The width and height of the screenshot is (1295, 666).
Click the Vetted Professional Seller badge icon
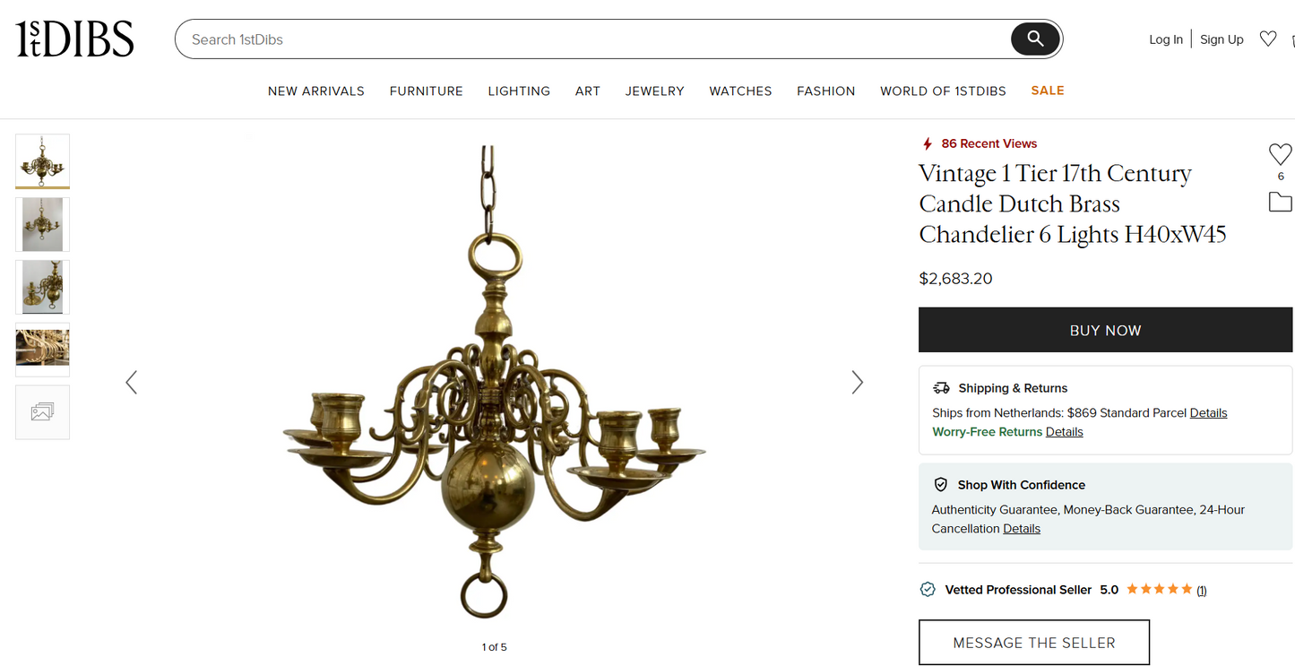coord(928,589)
